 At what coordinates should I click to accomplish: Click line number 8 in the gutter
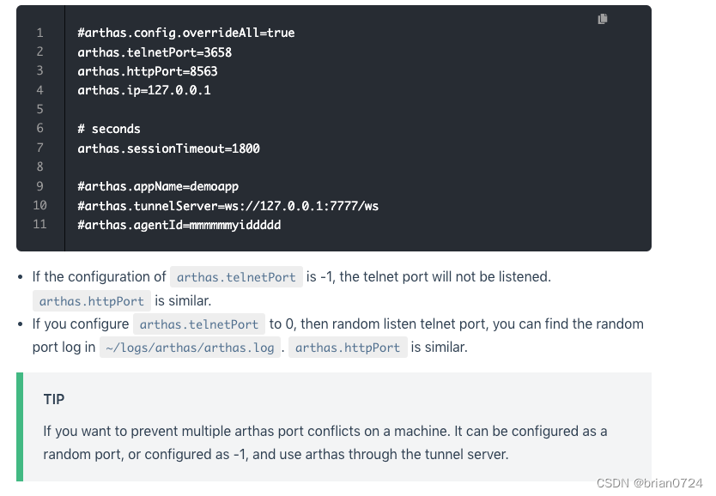click(40, 167)
